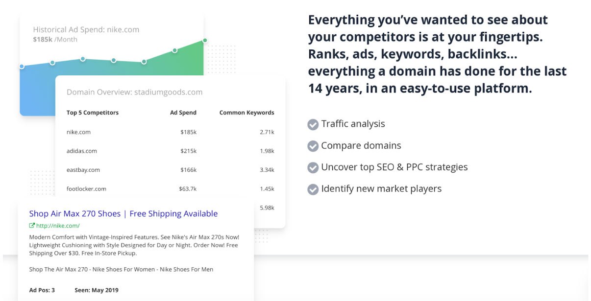Click eastbay.com in the competitors table
Screen dimensions: 591x301
tap(83, 170)
